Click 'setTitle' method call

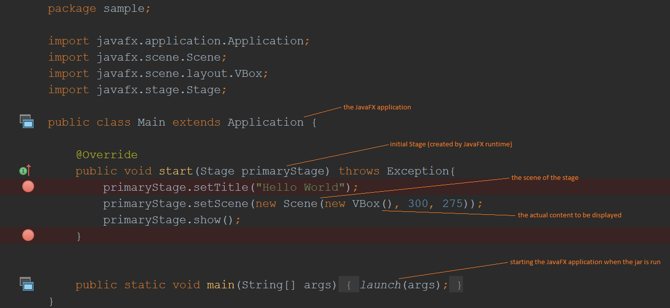click(x=220, y=187)
